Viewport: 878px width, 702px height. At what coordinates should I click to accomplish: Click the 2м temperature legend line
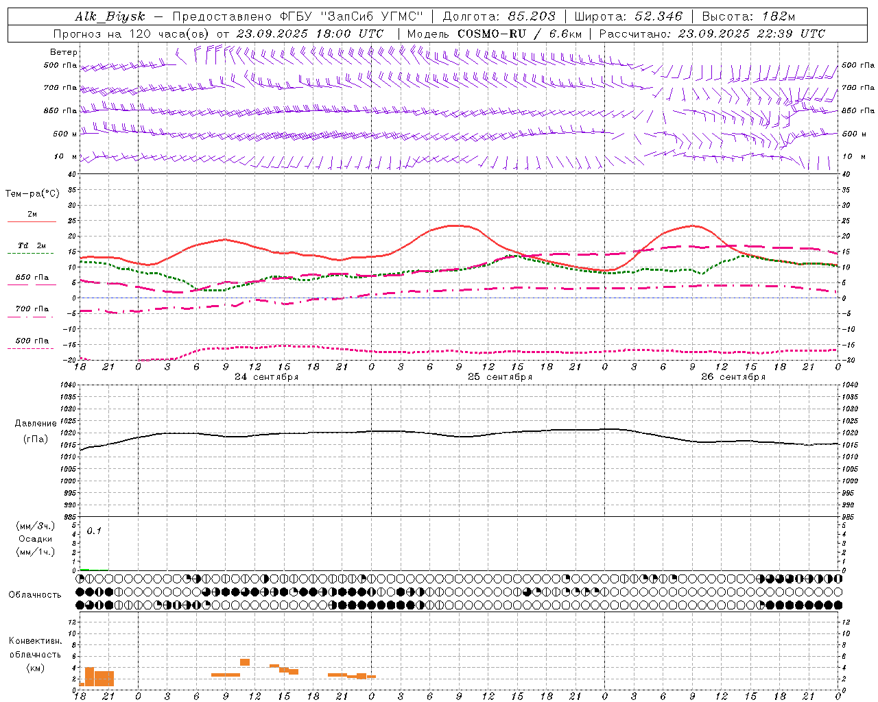(32, 222)
